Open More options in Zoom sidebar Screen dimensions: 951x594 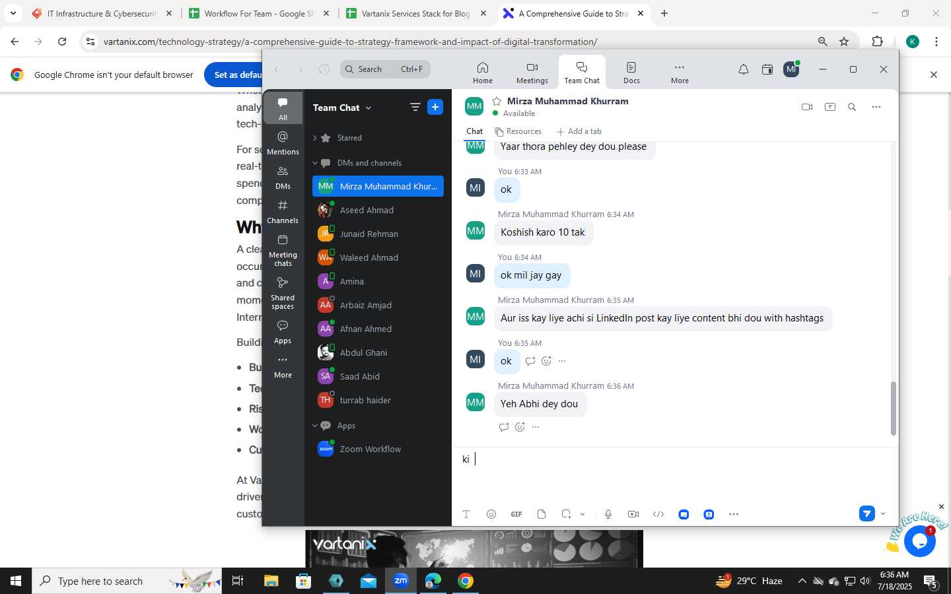[283, 366]
